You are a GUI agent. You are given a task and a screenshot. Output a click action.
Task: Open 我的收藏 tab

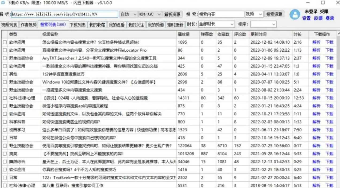tap(97, 25)
